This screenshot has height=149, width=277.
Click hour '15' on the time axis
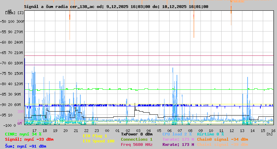pos(263,131)
